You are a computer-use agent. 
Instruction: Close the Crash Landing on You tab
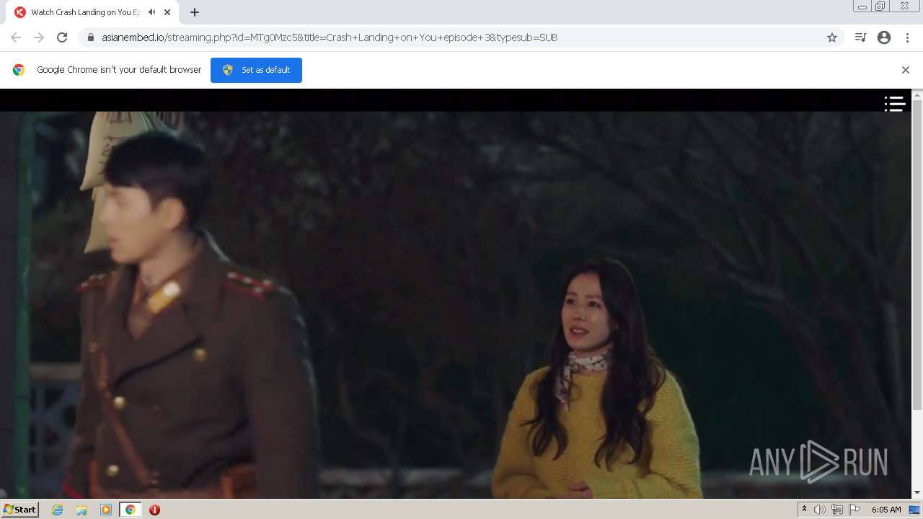[167, 12]
